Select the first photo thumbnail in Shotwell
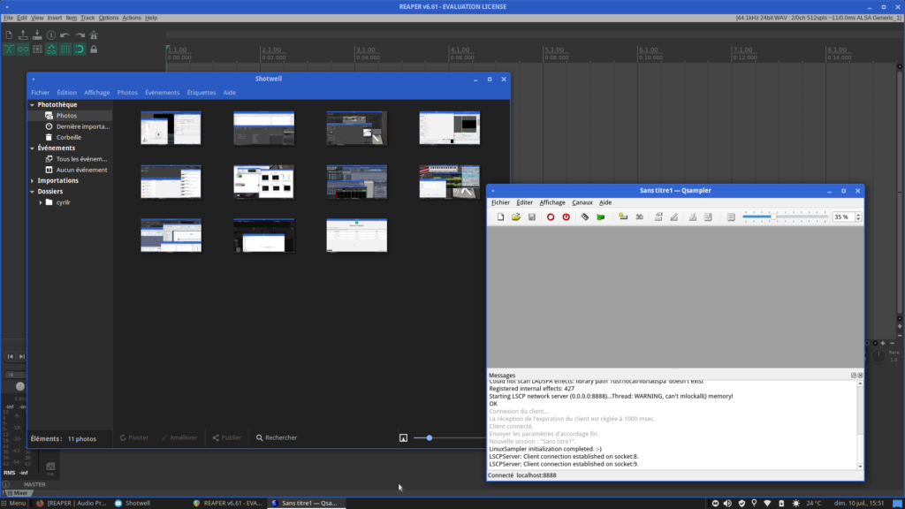The height and width of the screenshot is (509, 905). coord(171,127)
